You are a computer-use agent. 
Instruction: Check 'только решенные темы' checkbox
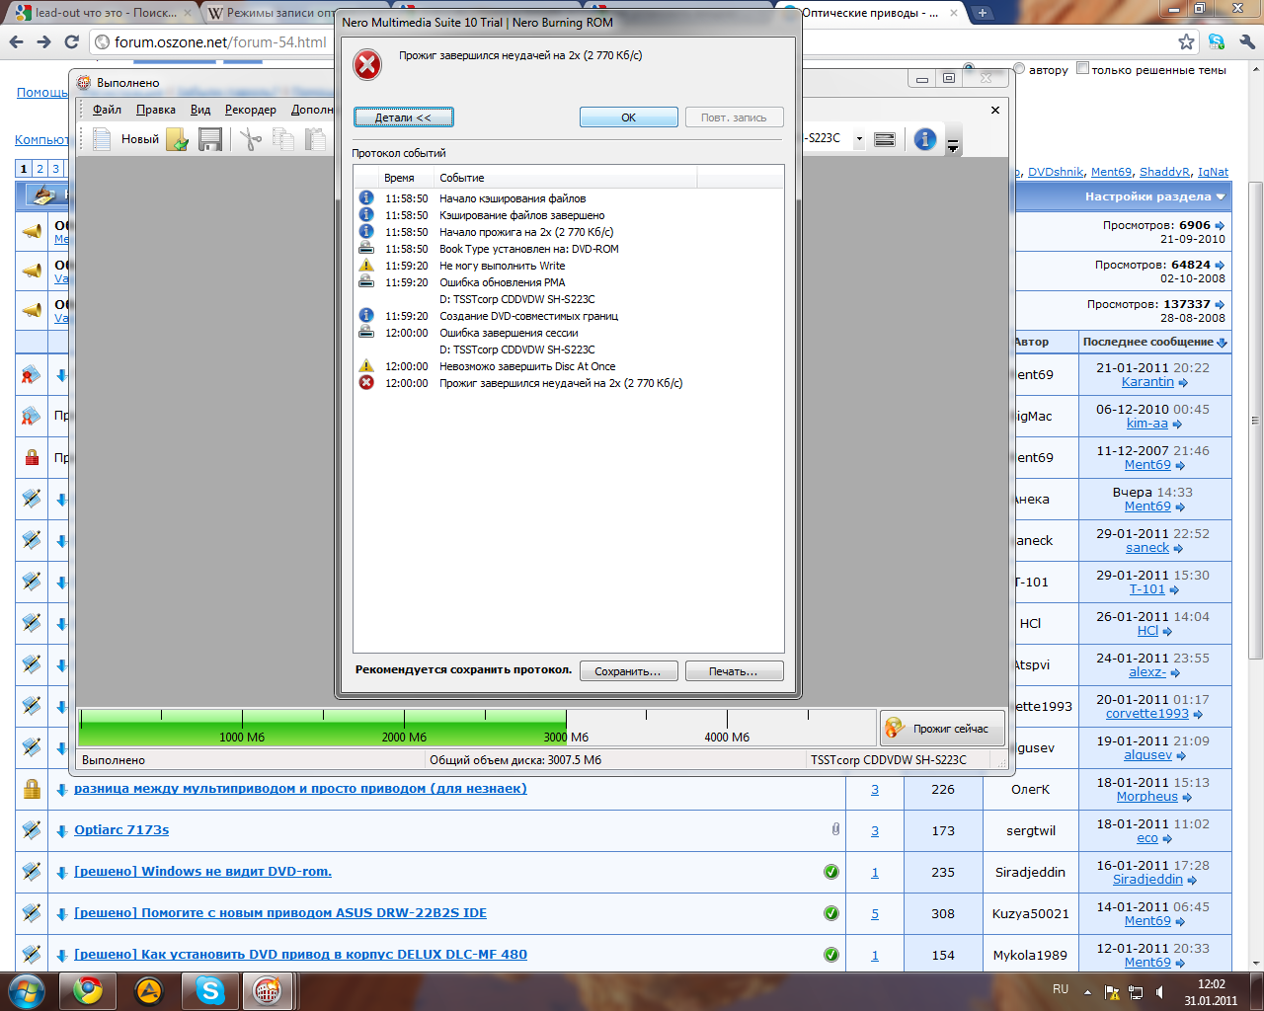[x=1082, y=68]
